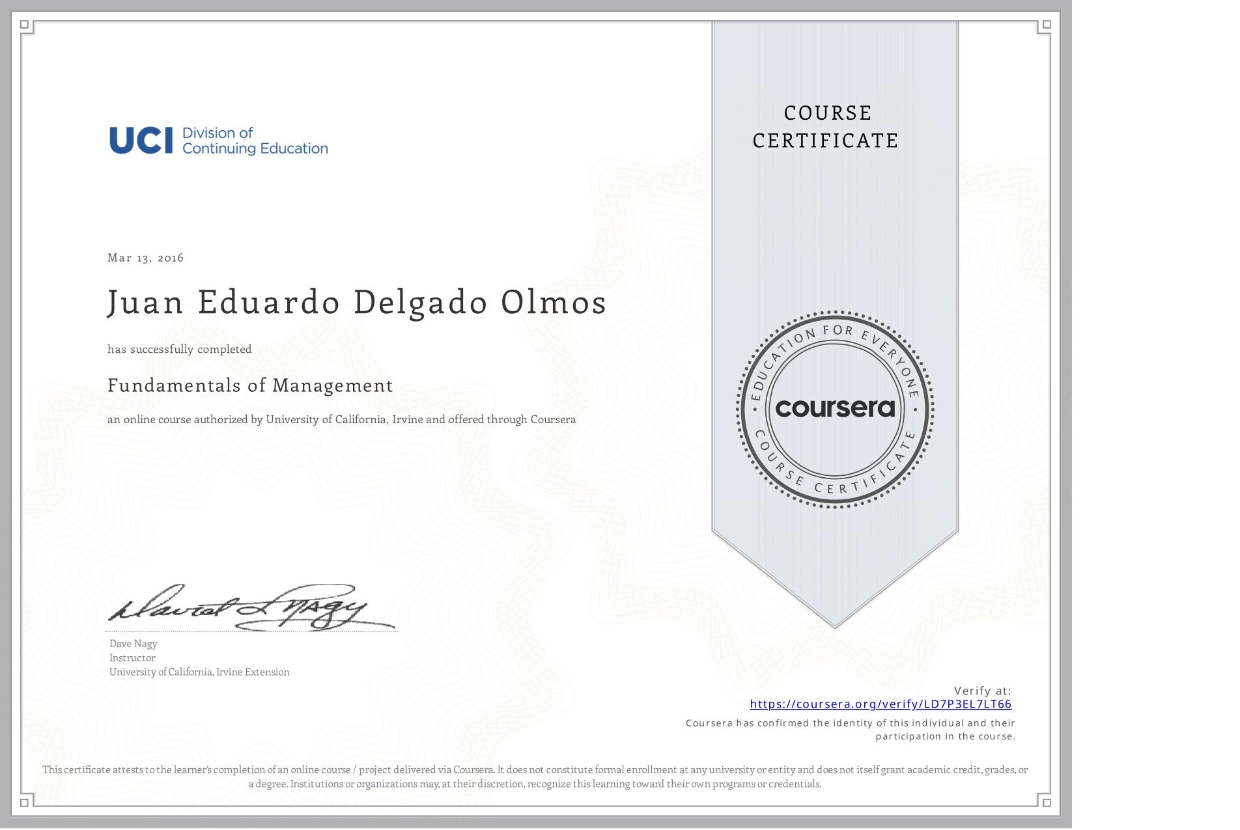Click the 'Coursera has confirmed the identity' statement
Screen dimensions: 1240x830
pos(851,730)
